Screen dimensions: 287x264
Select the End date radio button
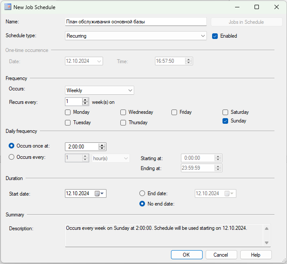click(x=142, y=193)
